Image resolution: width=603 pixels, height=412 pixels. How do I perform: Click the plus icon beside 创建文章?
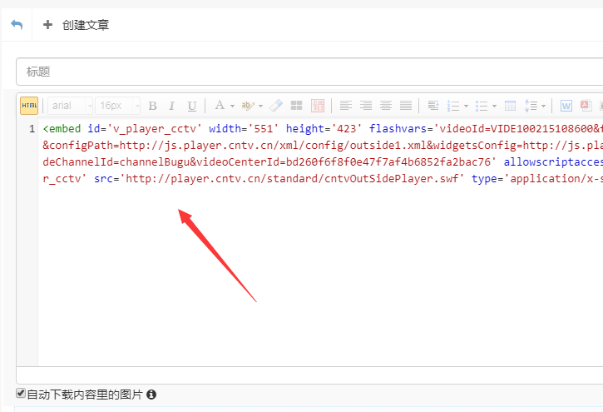[x=47, y=25]
